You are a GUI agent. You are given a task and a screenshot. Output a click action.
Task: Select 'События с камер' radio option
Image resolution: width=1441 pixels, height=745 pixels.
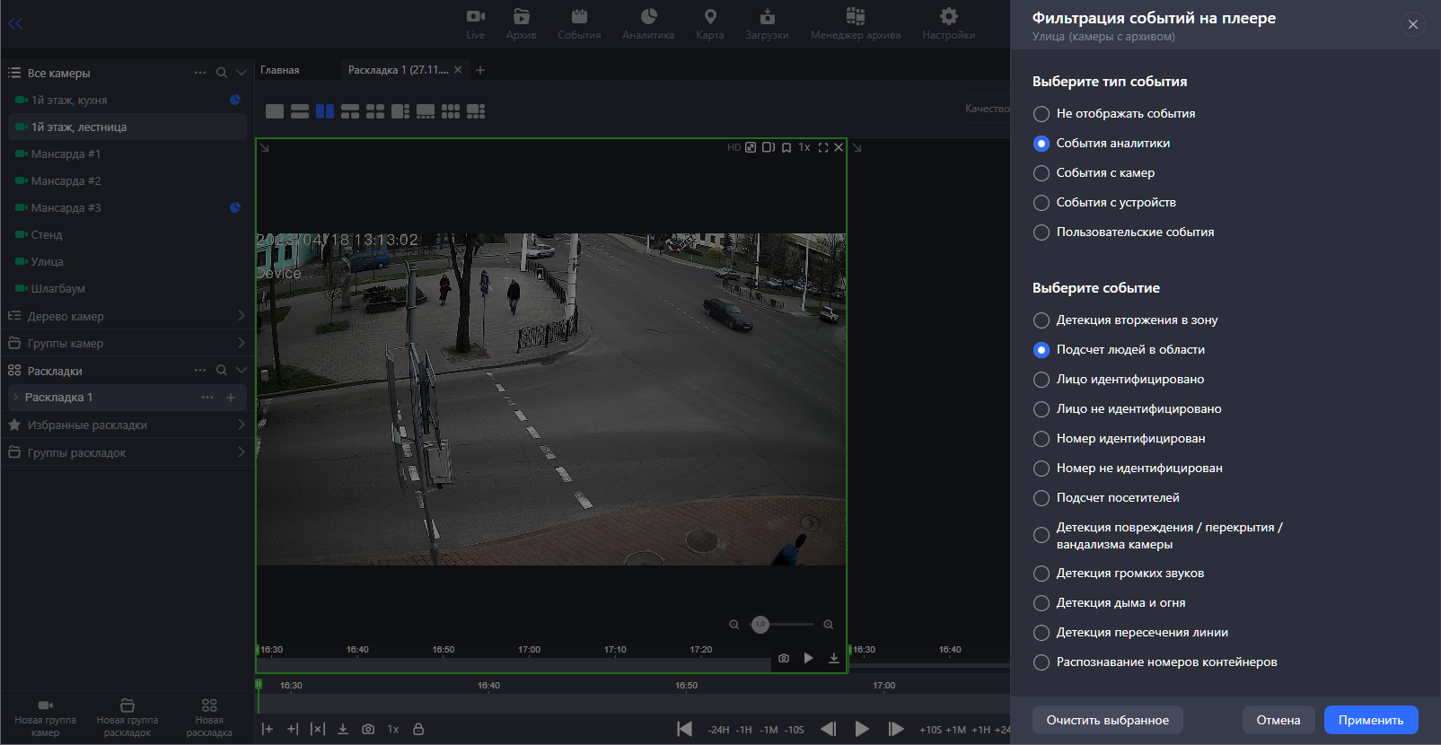[x=1041, y=173]
